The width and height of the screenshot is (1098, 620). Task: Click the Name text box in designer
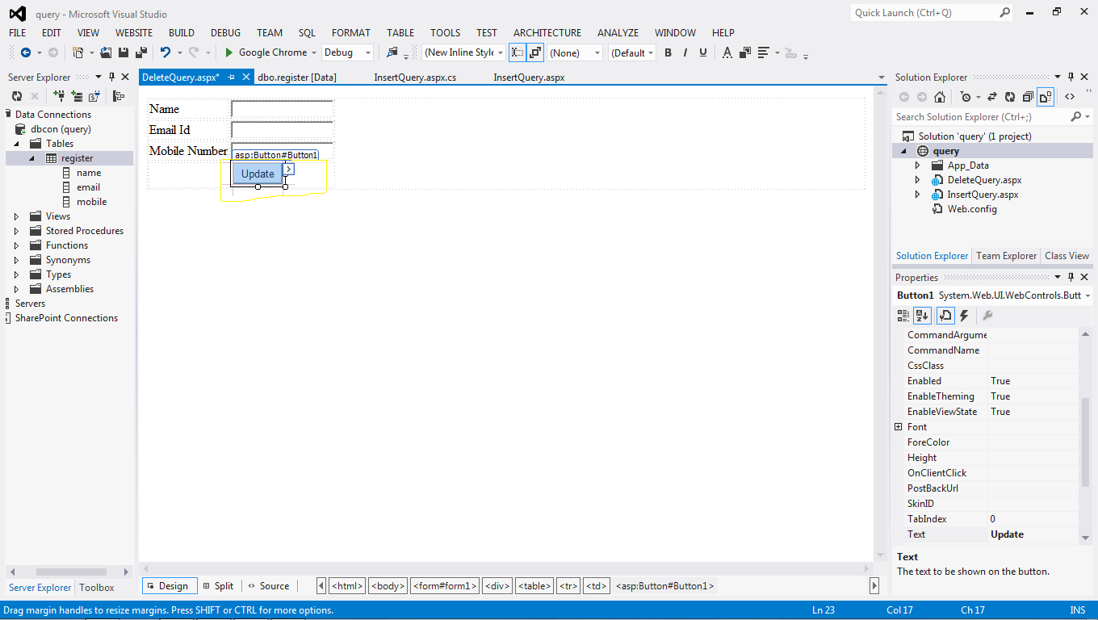coord(283,109)
